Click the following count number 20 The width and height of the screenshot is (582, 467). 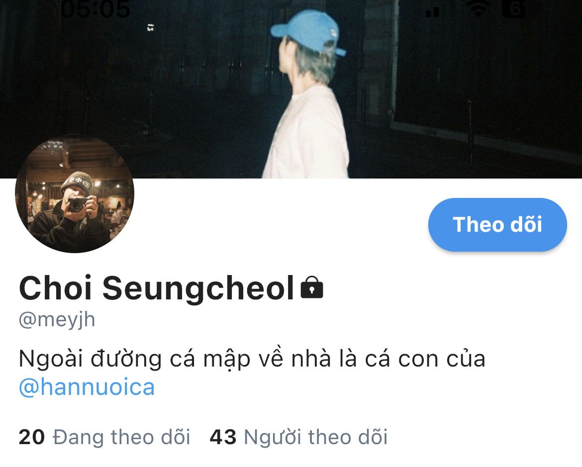pyautogui.click(x=31, y=437)
